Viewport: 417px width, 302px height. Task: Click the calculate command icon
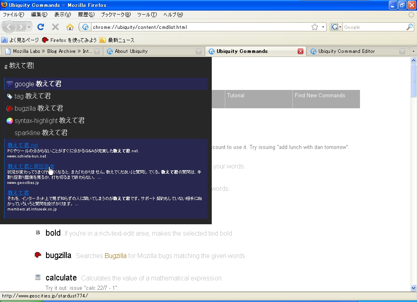[38, 278]
